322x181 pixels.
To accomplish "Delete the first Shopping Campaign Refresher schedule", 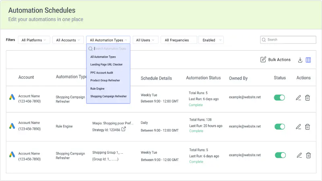I will coord(308,98).
